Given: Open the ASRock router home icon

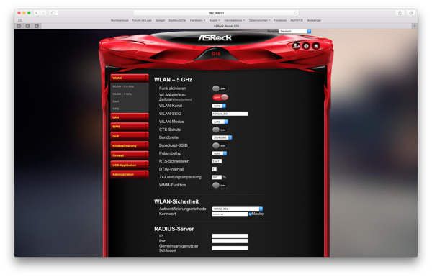Looking at the screenshot, I should 316,46.
